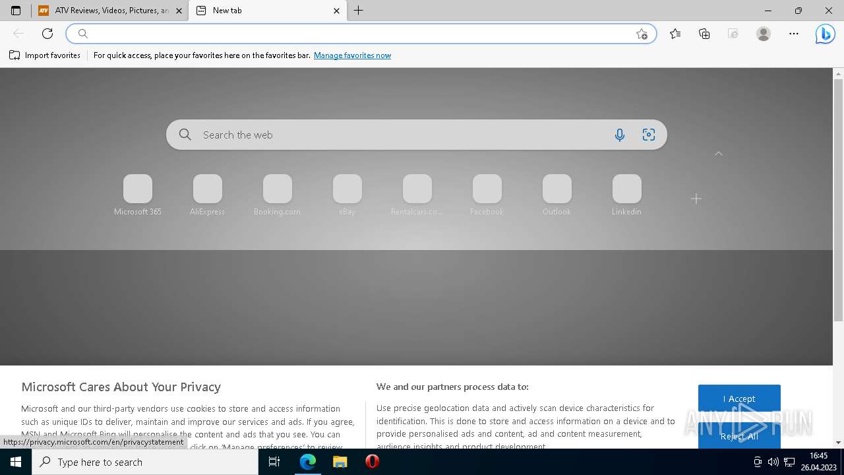The height and width of the screenshot is (475, 844).
Task: Open the Bing chat sidebar icon
Action: click(825, 34)
